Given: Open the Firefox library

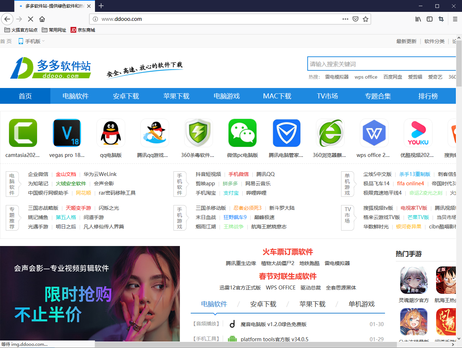Looking at the screenshot, I should coord(418,19).
